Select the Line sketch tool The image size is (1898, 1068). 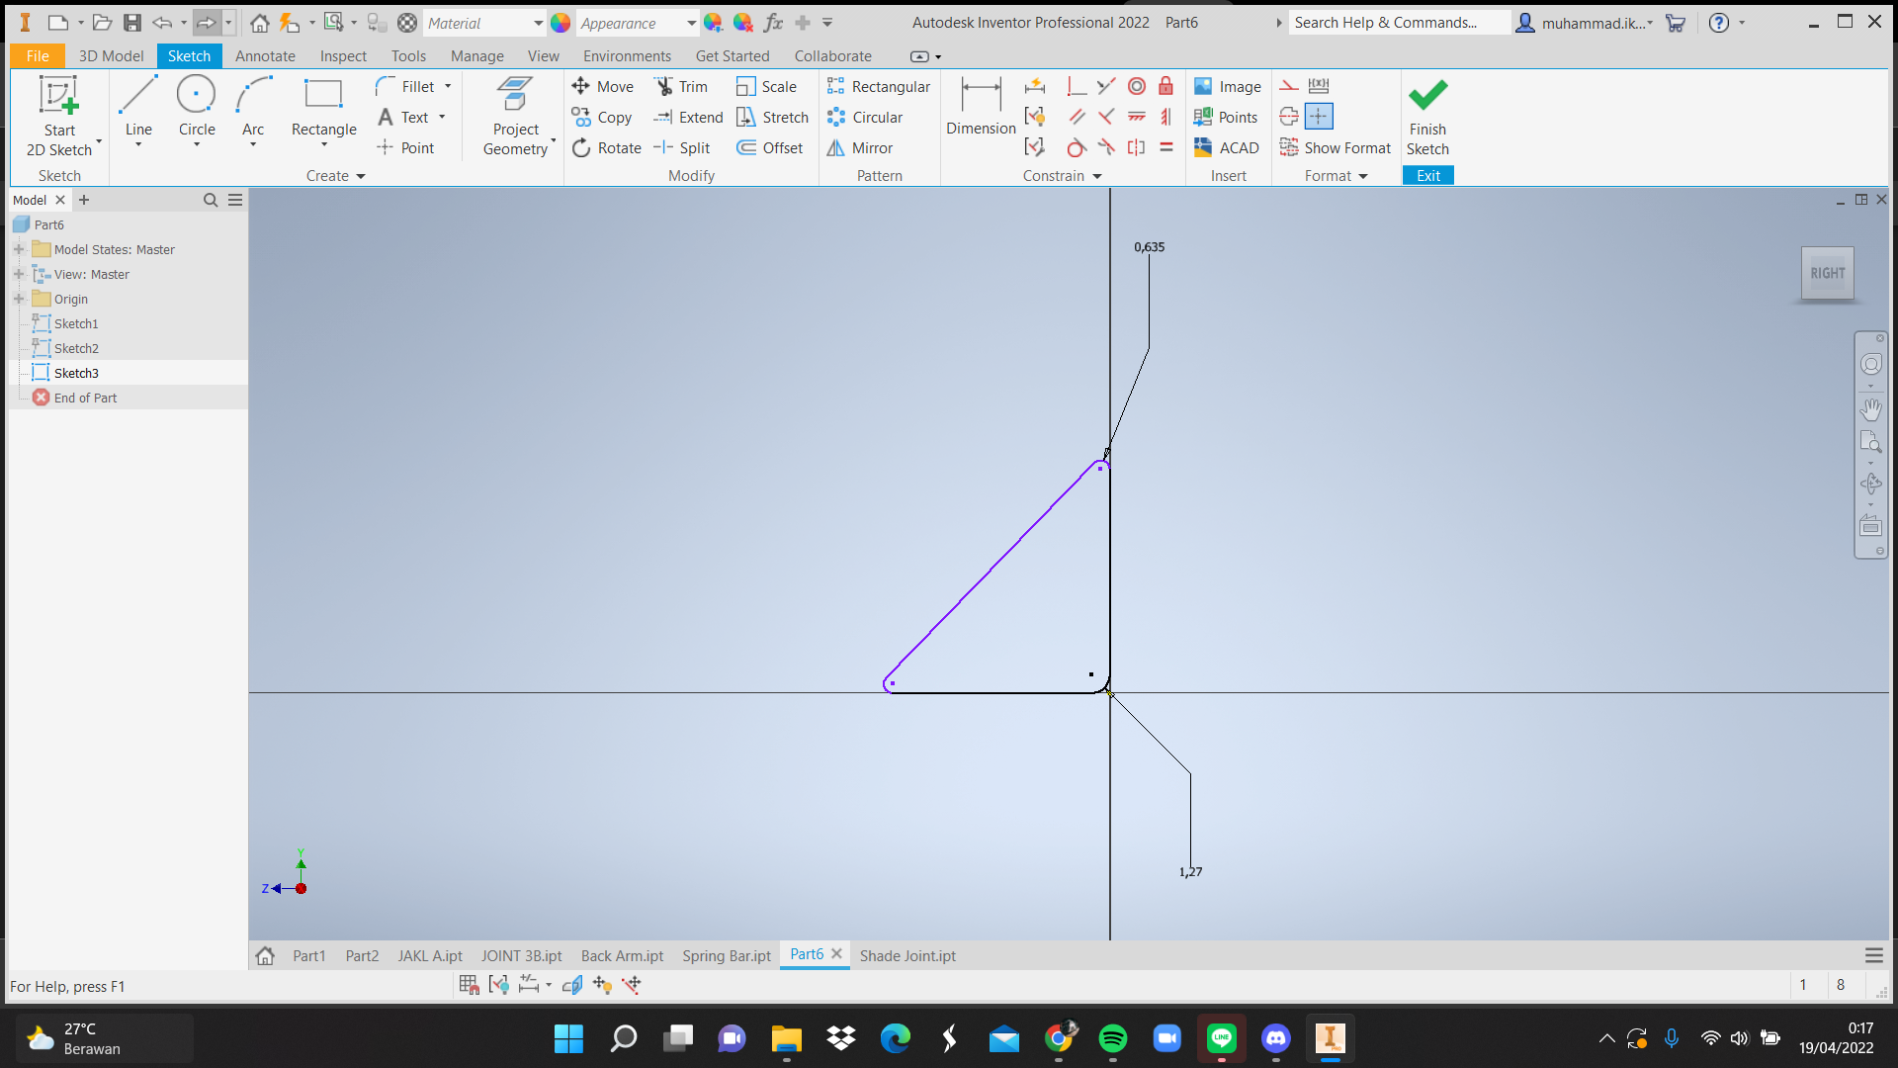coord(138,107)
